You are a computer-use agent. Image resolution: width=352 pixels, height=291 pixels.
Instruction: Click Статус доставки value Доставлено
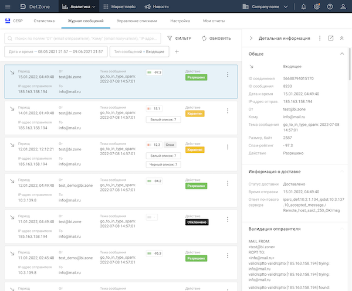point(294,184)
